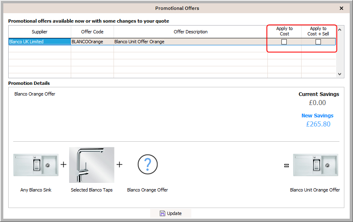The image size is (353, 222).
Task: Click the Blanco Unit Orange Offer caption
Action: tap(315, 190)
